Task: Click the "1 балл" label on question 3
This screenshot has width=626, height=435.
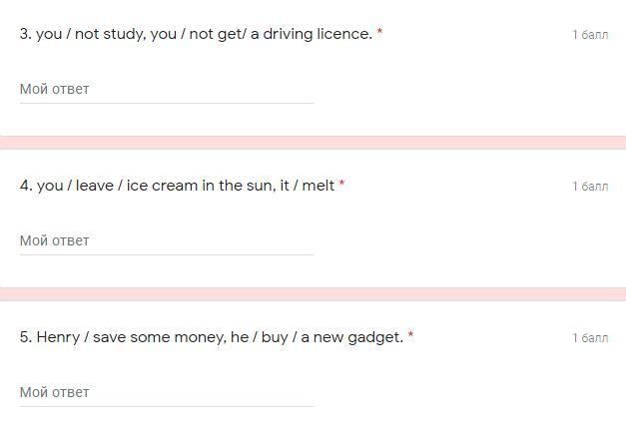Action: pos(590,35)
